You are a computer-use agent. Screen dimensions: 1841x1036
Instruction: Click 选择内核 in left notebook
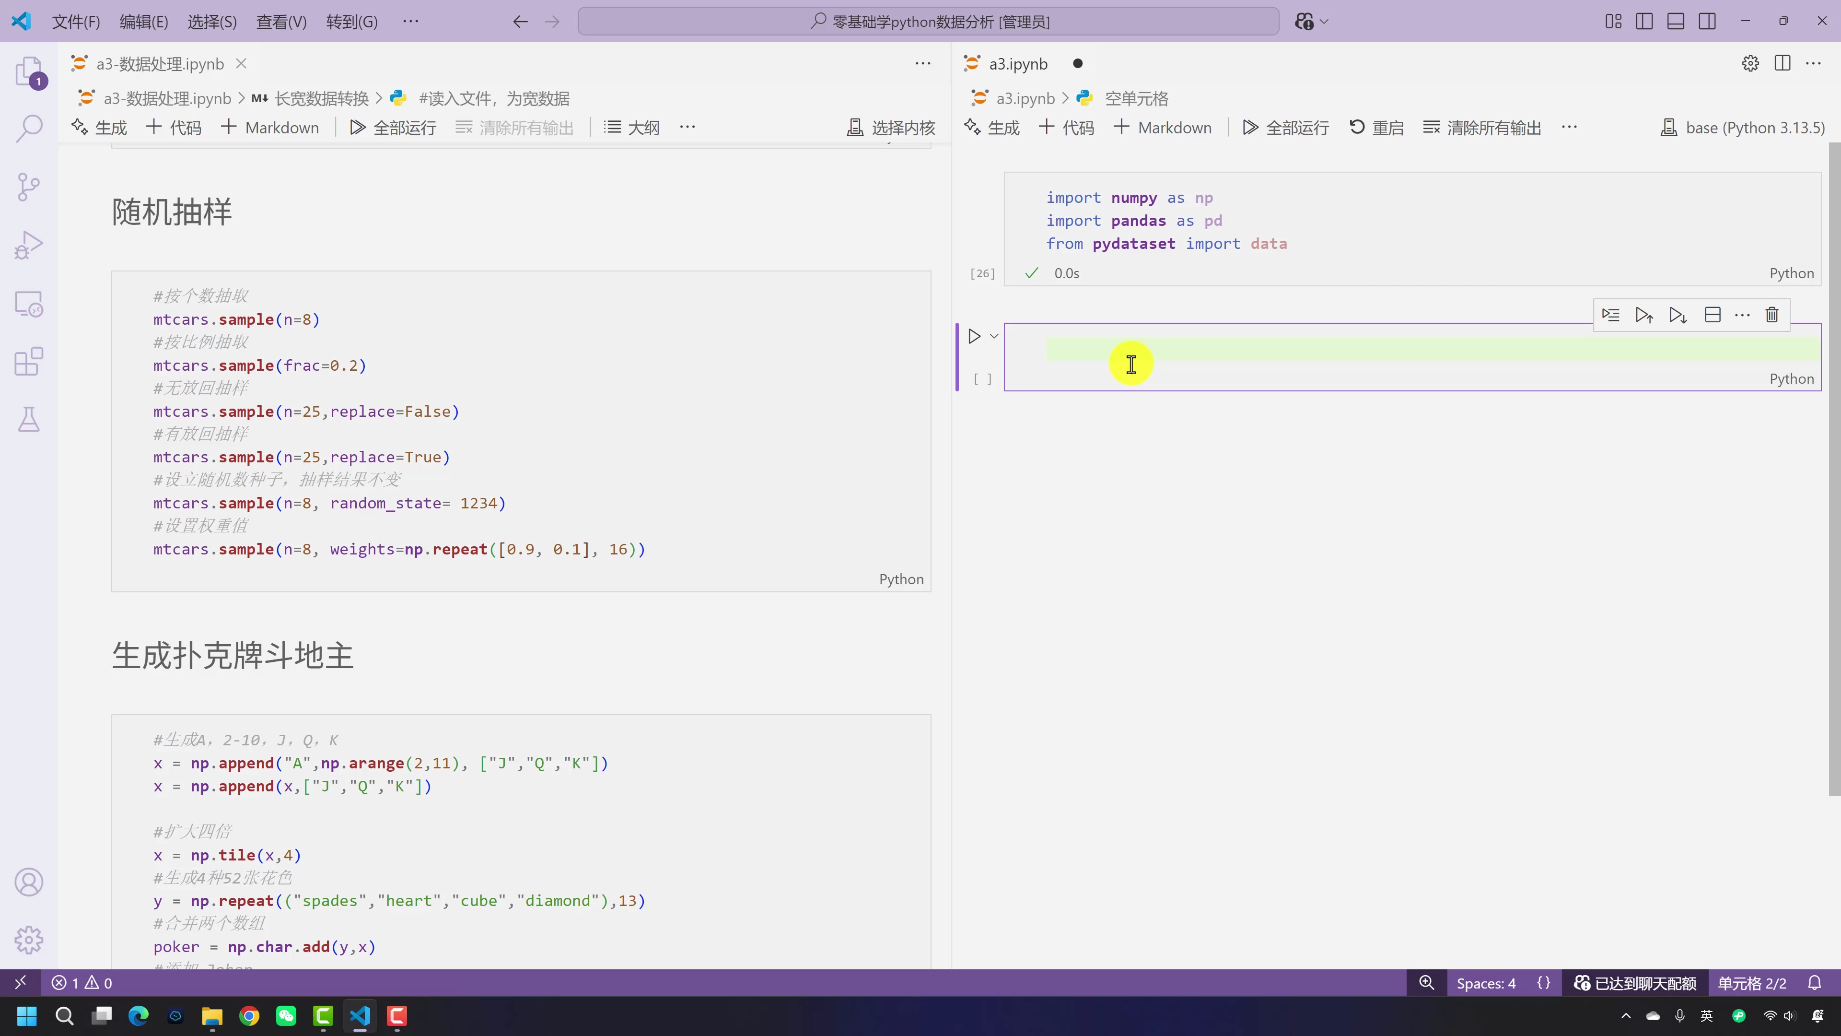click(891, 128)
